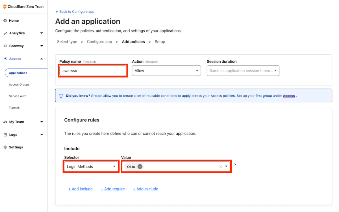The width and height of the screenshot is (339, 212).
Task: Open the Login Methods selector dropdown
Action: pos(91,166)
